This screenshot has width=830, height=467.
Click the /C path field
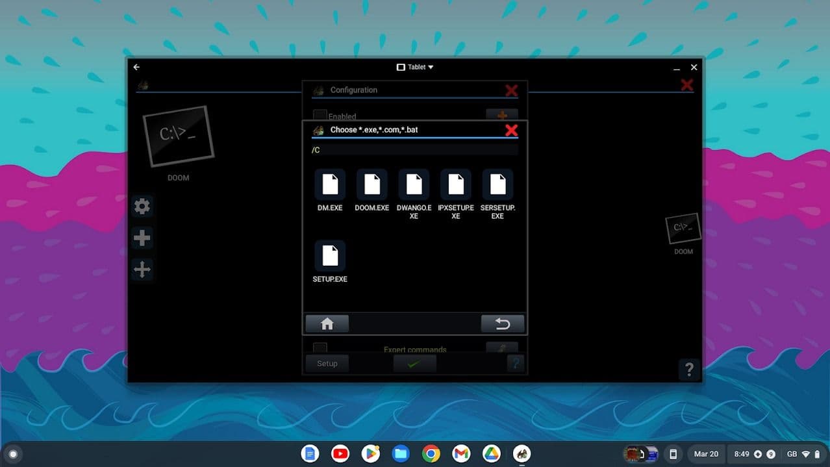414,149
